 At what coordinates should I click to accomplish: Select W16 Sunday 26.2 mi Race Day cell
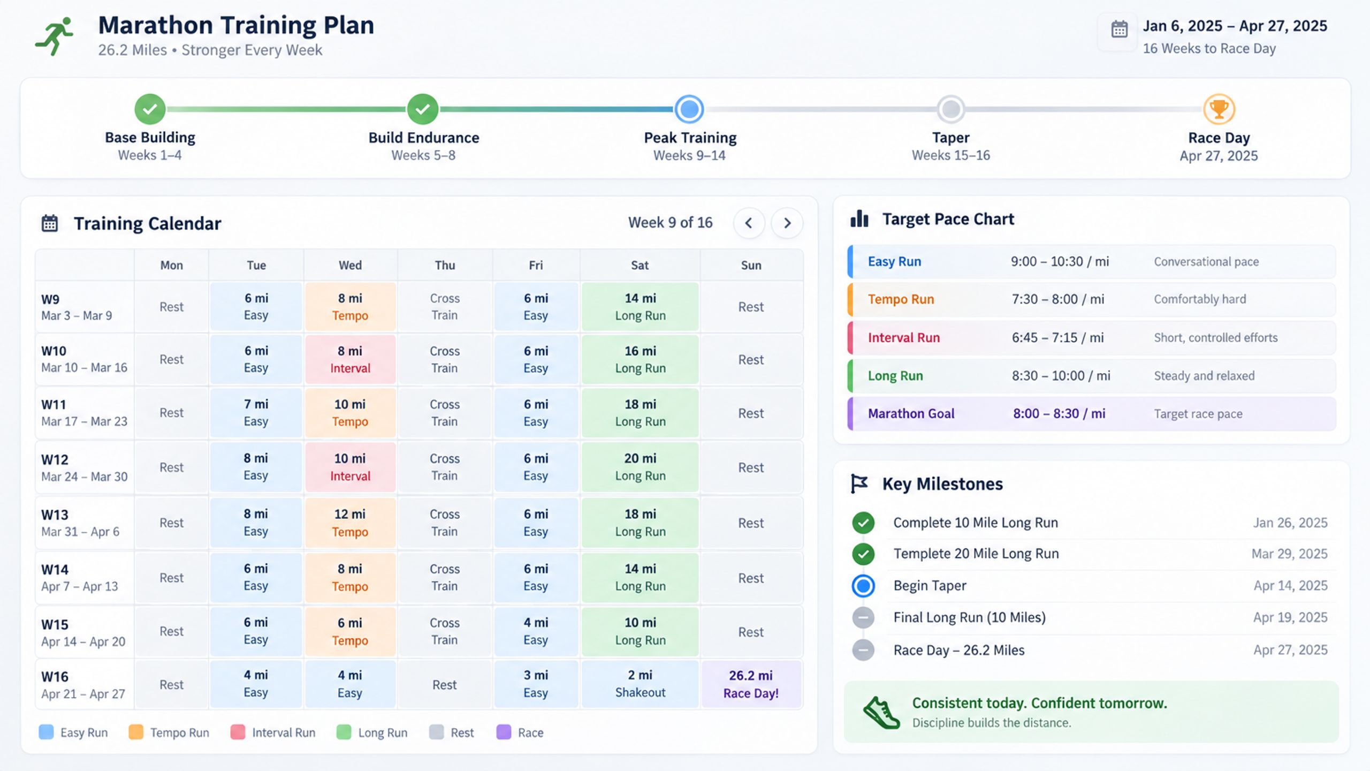751,684
